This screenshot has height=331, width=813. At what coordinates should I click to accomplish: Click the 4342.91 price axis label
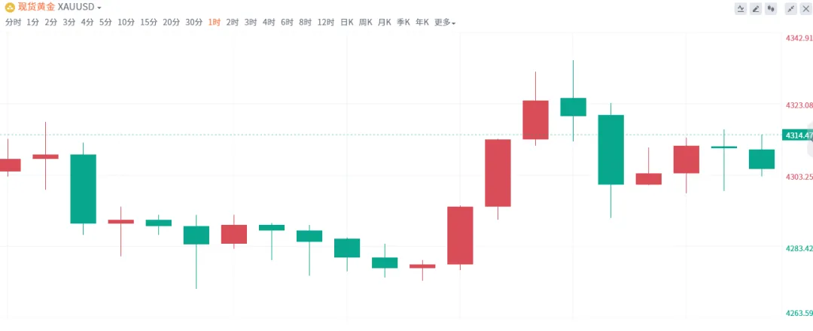click(799, 38)
